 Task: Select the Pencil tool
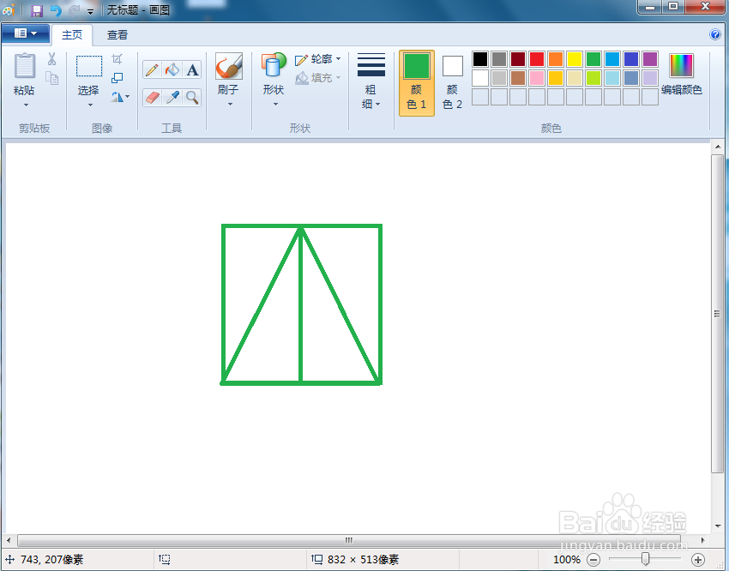[152, 69]
